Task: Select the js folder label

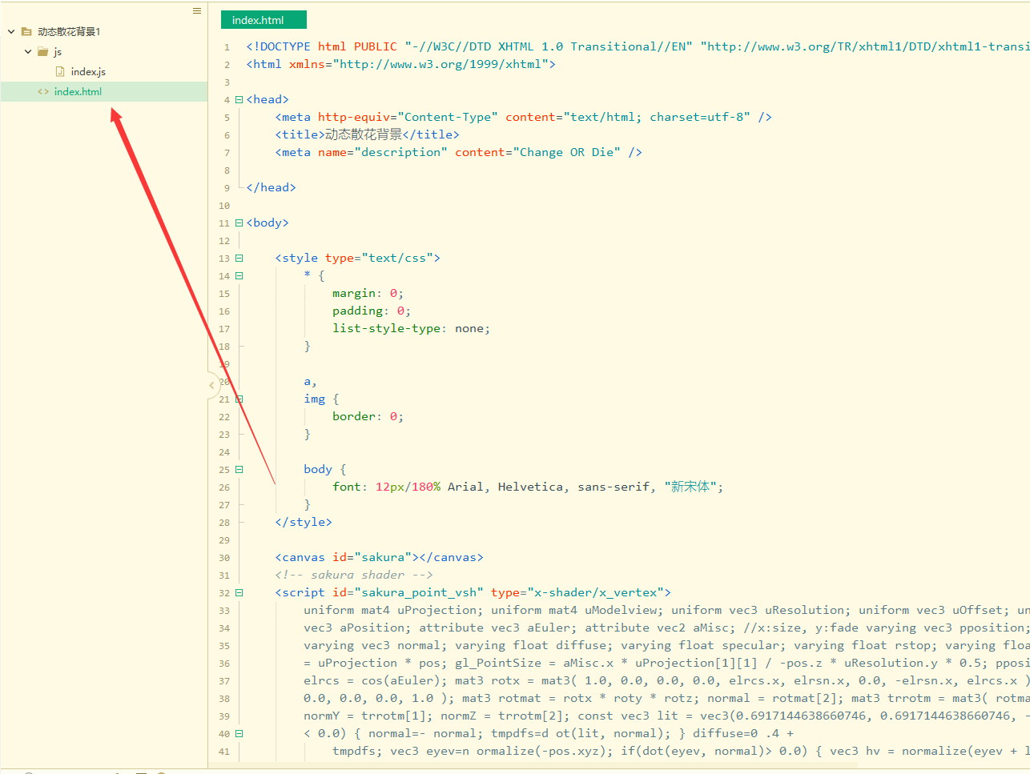Action: (58, 52)
